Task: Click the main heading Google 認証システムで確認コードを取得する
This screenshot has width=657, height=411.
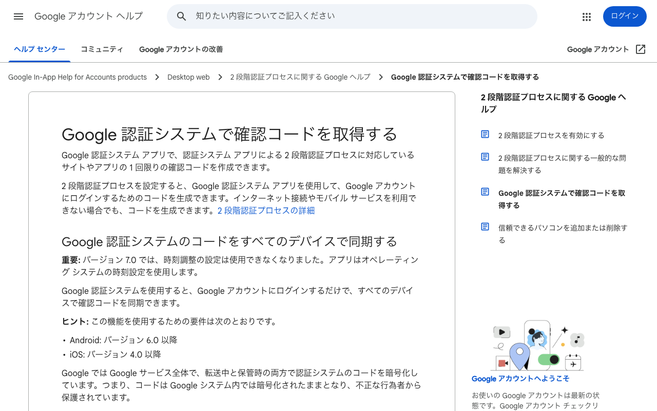Action: coord(229,134)
